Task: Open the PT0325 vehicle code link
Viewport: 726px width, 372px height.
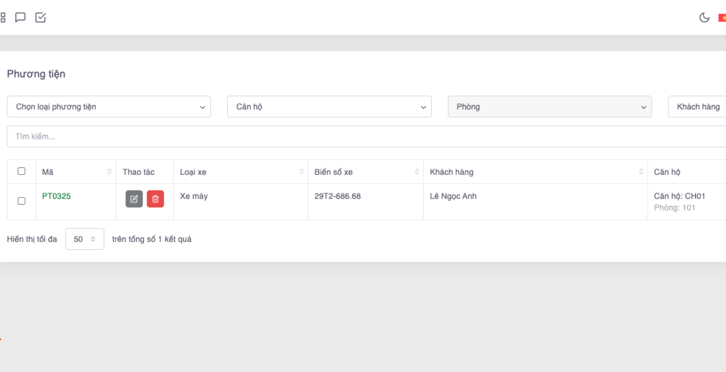Action: [x=56, y=196]
